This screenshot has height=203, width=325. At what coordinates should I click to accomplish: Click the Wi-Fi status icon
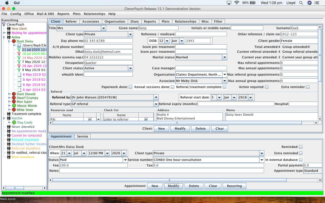[x=237, y=3]
